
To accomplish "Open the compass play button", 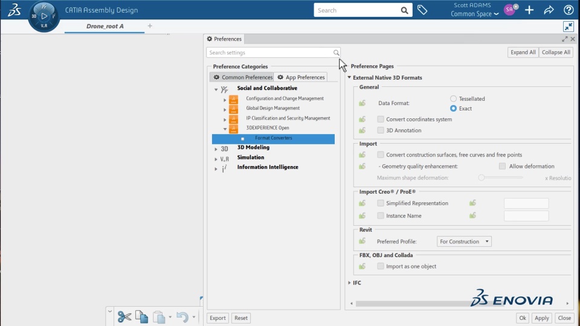I will (44, 16).
